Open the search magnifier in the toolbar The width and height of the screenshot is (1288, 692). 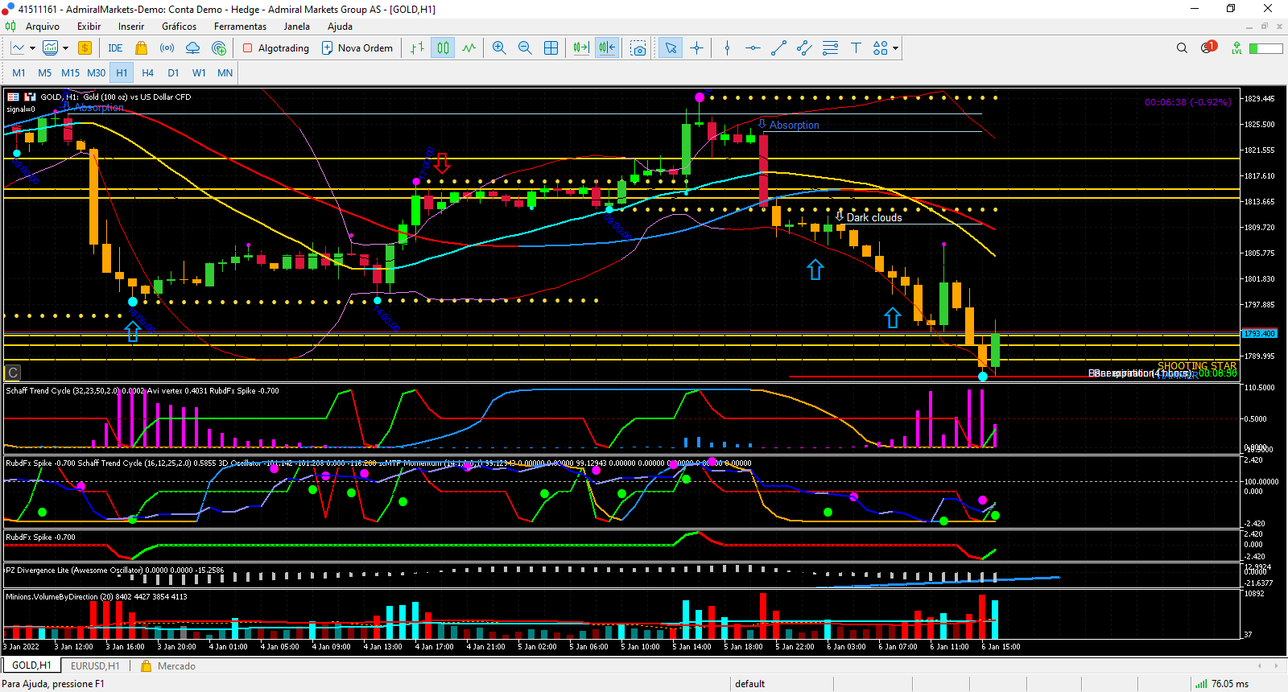click(1182, 48)
